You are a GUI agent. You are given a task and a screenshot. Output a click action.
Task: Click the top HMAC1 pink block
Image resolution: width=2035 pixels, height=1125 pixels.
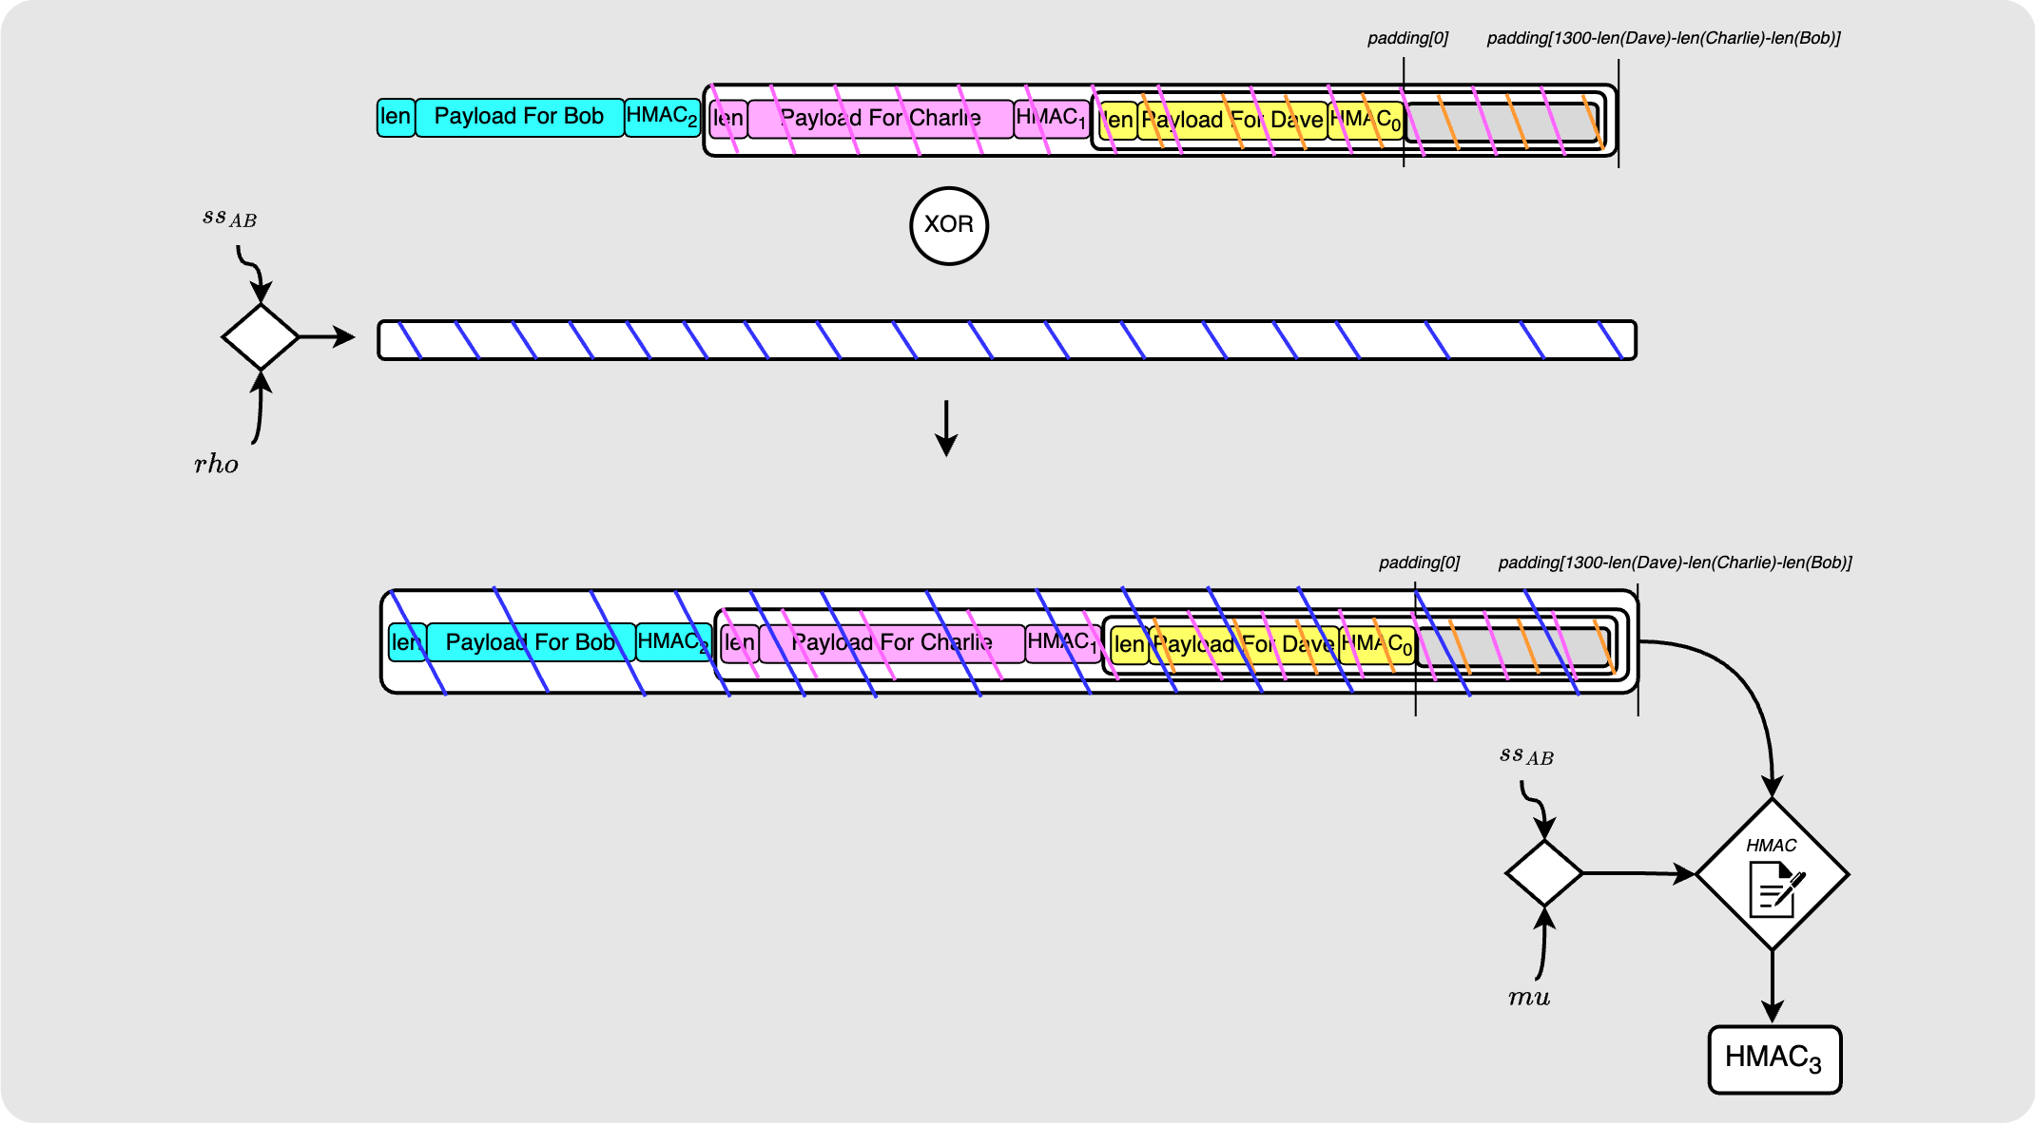point(1052,119)
